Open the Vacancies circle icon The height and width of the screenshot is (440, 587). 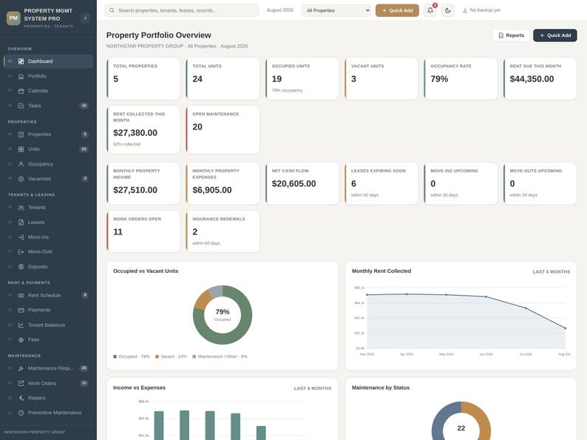click(x=21, y=179)
